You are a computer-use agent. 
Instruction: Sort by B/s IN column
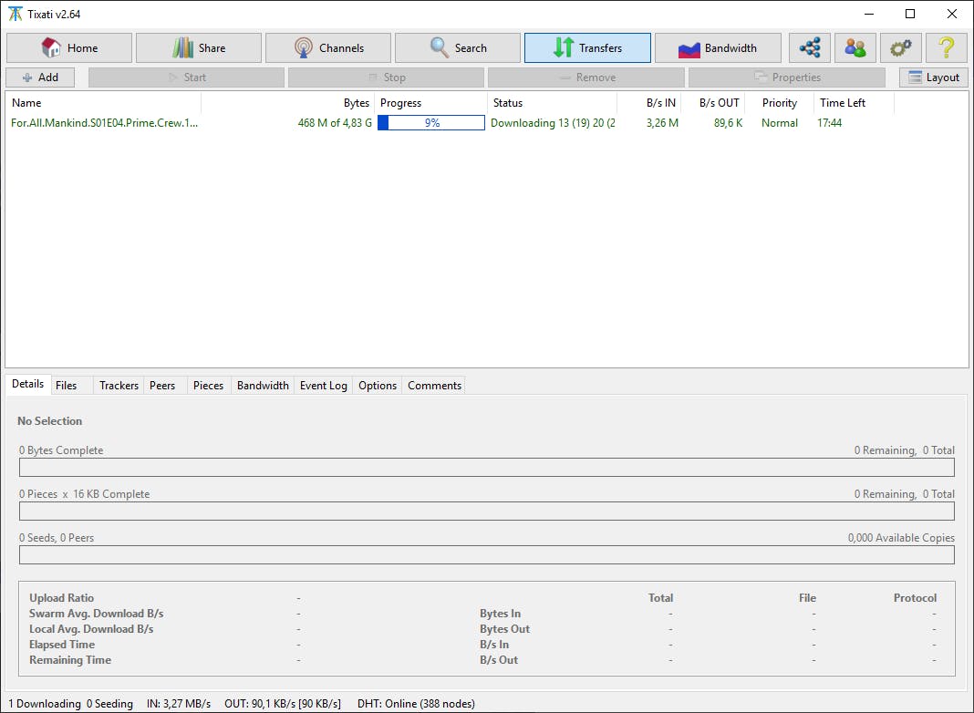(x=649, y=103)
